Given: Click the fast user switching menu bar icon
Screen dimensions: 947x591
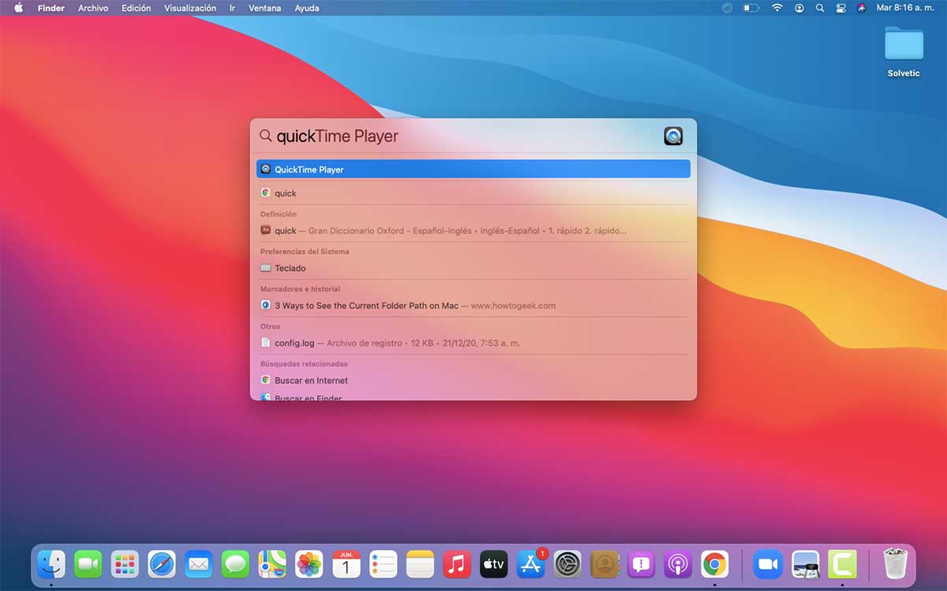Looking at the screenshot, I should pos(799,8).
